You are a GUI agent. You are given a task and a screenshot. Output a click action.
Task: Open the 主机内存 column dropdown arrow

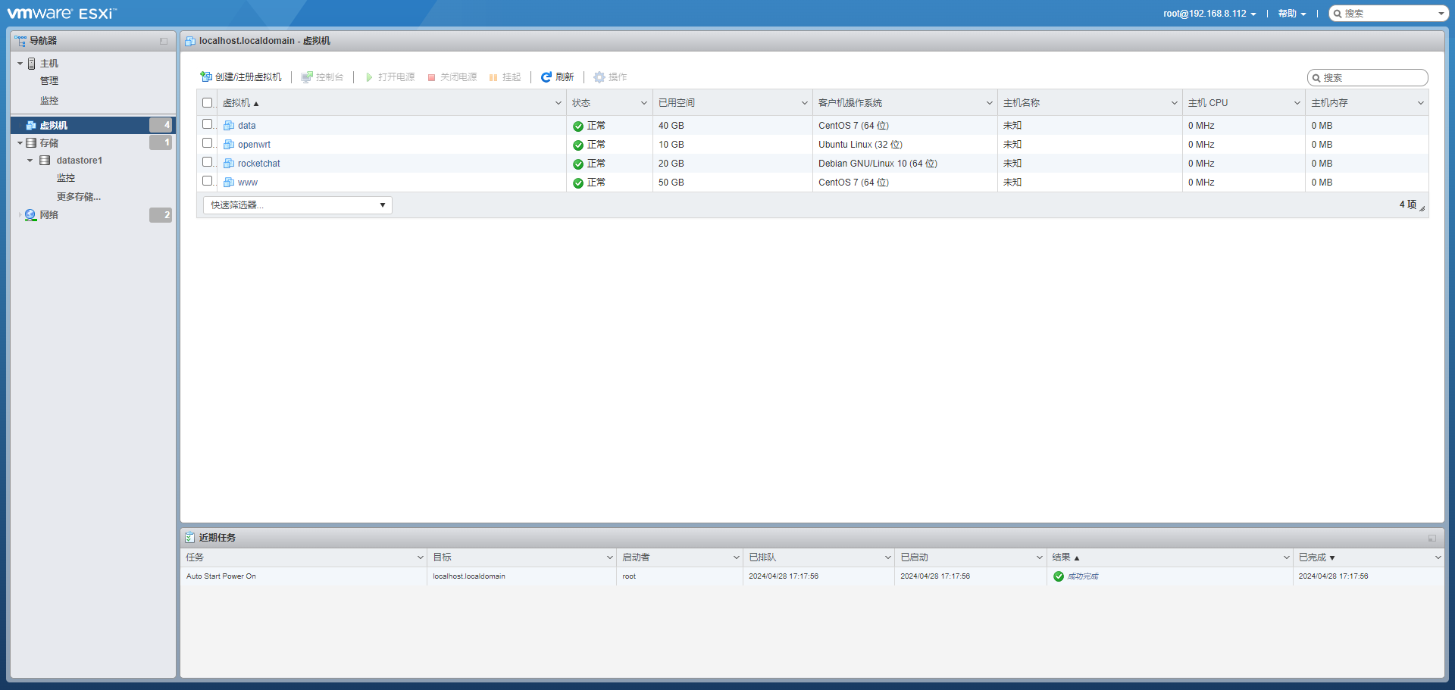tap(1421, 103)
